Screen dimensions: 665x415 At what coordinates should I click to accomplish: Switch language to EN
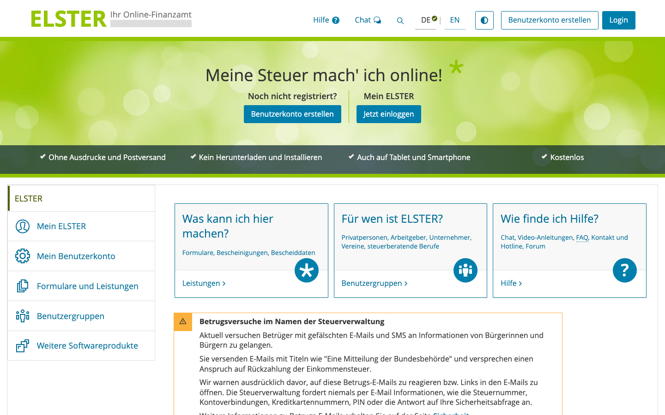click(x=455, y=20)
